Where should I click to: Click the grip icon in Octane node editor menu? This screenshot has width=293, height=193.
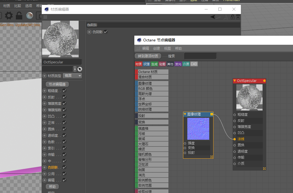[x=138, y=48]
